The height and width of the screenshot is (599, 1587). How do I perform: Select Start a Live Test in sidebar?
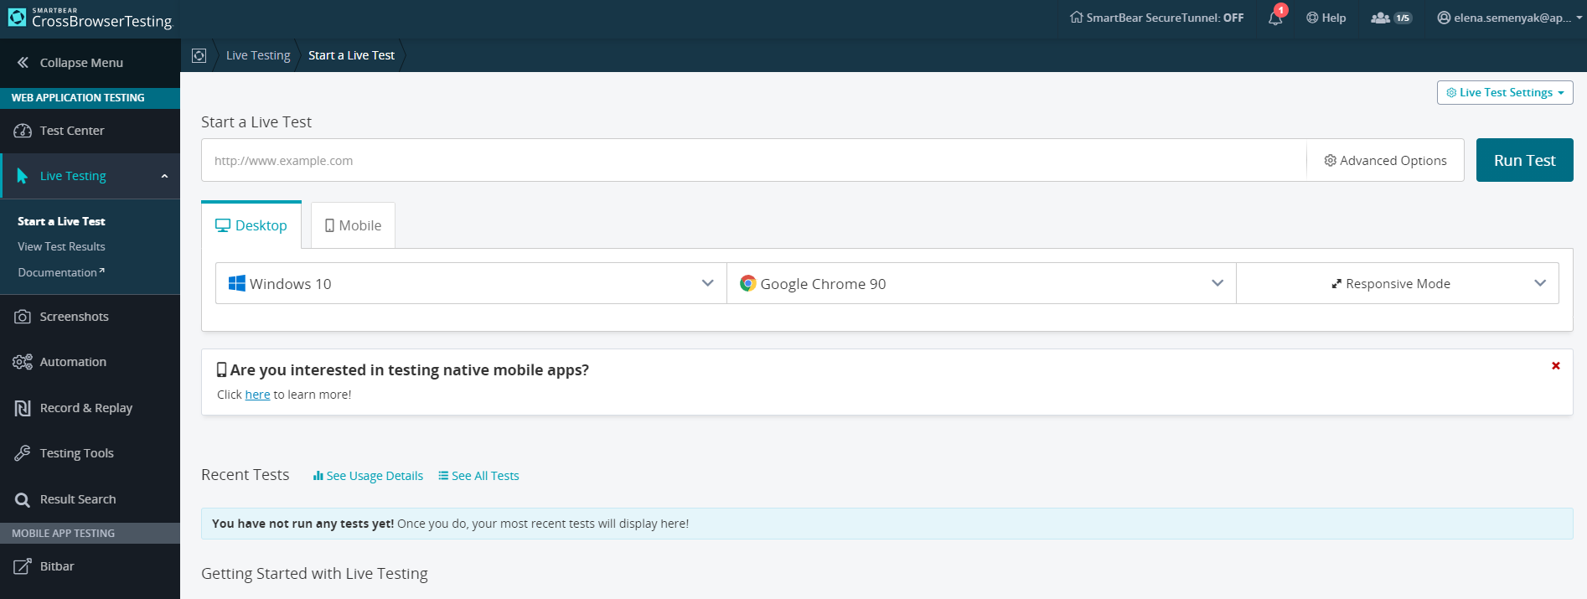(61, 221)
